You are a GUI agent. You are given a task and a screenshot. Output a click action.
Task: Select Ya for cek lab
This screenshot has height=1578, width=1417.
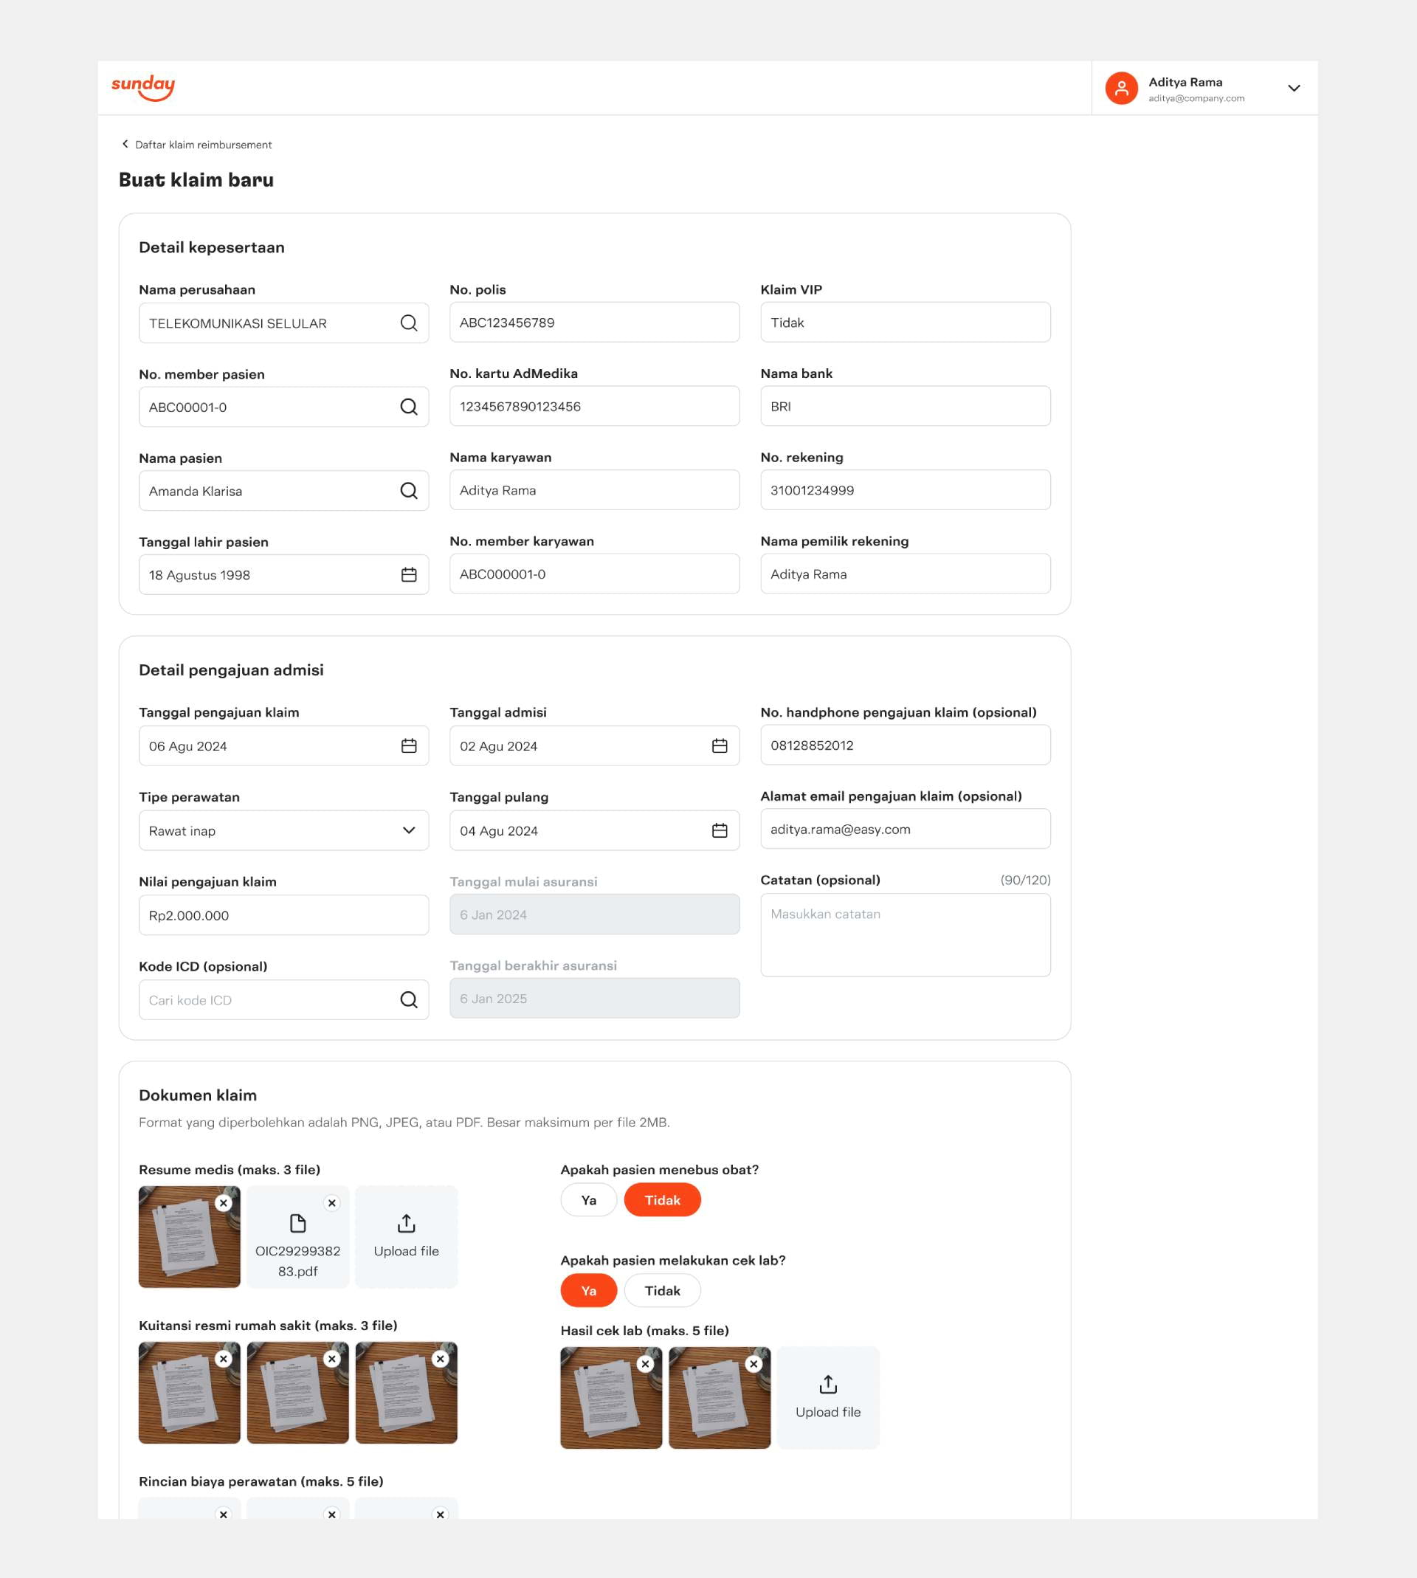589,1291
